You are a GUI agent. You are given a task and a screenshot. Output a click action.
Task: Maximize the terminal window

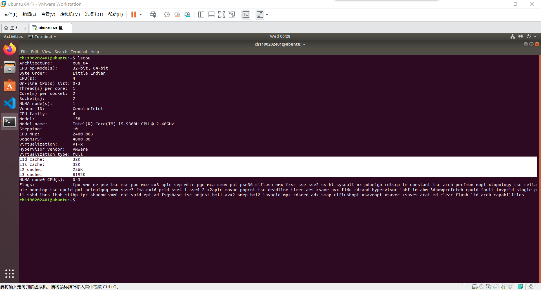click(x=531, y=44)
